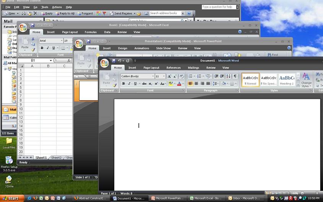Viewport: 323px width, 202px height.
Task: Center text in Word's Paragraph group
Action: 196,83
